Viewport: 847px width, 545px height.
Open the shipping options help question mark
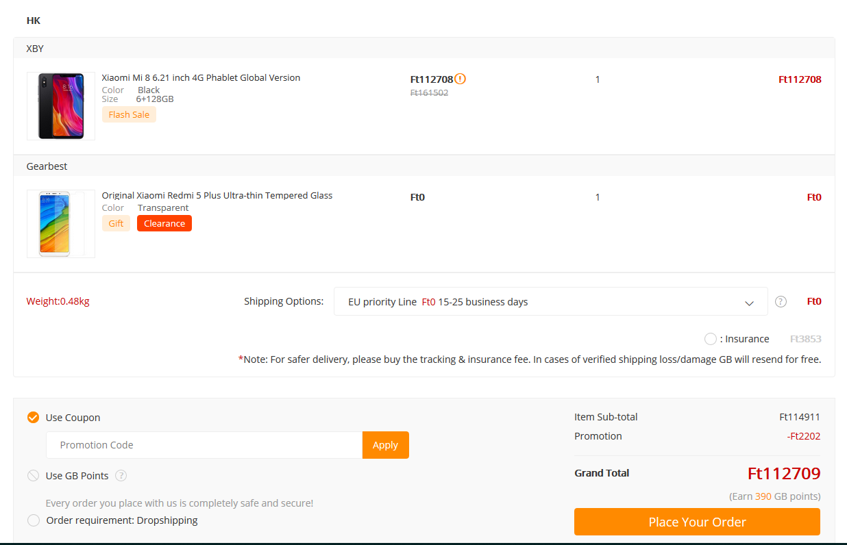click(x=781, y=301)
